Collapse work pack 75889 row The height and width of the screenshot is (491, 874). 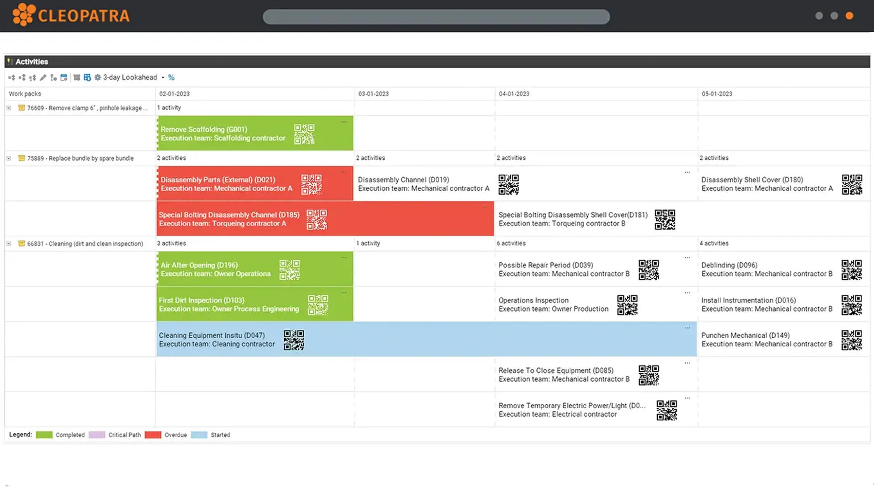[x=9, y=158]
